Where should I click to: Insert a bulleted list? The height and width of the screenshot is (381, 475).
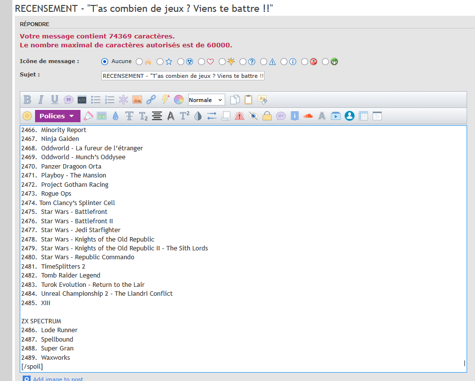96,100
